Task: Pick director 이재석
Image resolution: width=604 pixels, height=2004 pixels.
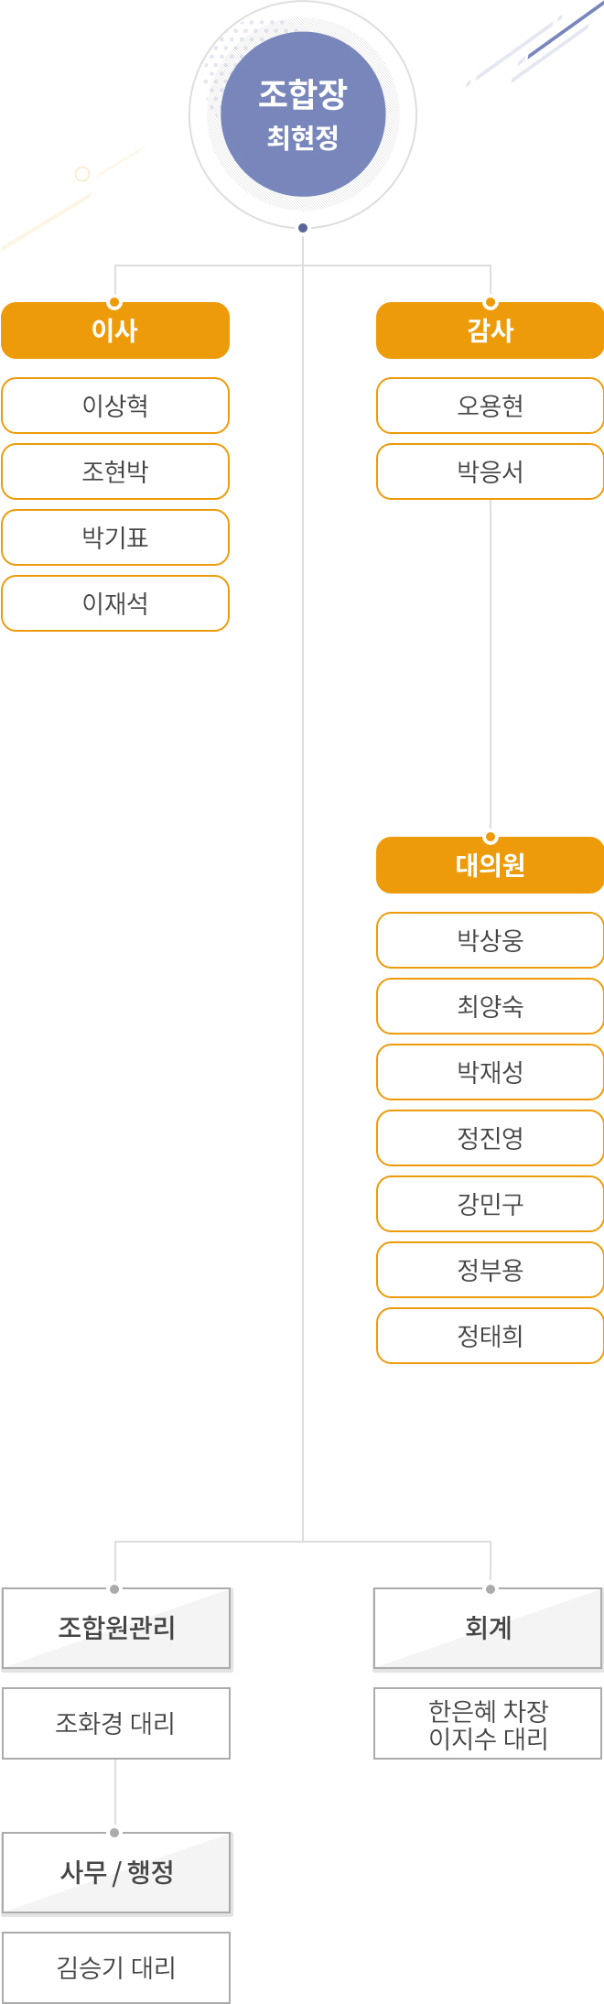Action: click(115, 603)
